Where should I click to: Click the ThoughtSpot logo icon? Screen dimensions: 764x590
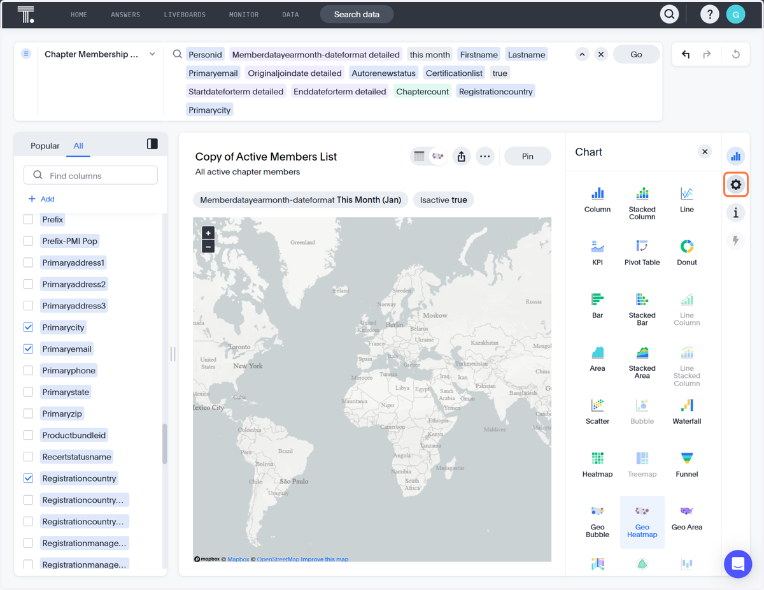pyautogui.click(x=25, y=14)
